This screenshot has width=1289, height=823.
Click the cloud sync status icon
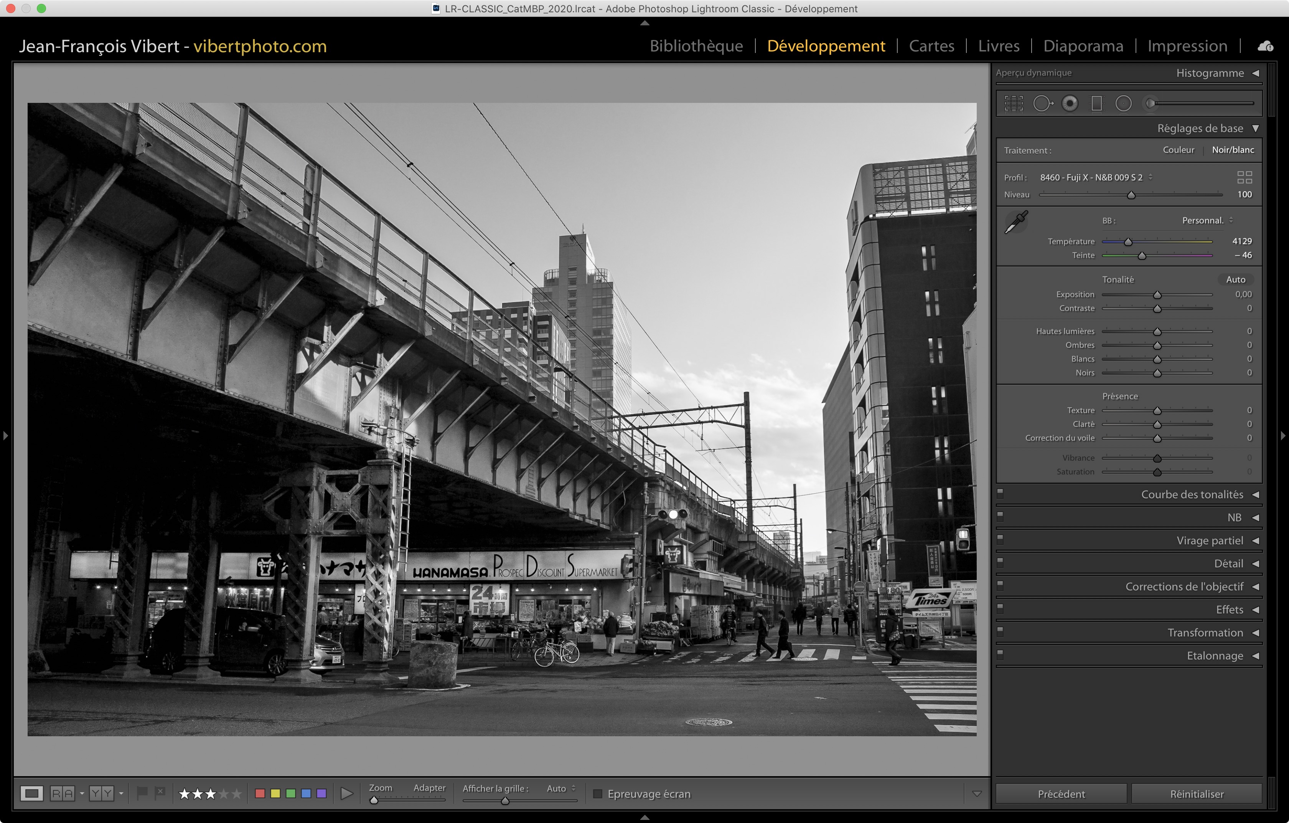(1266, 46)
